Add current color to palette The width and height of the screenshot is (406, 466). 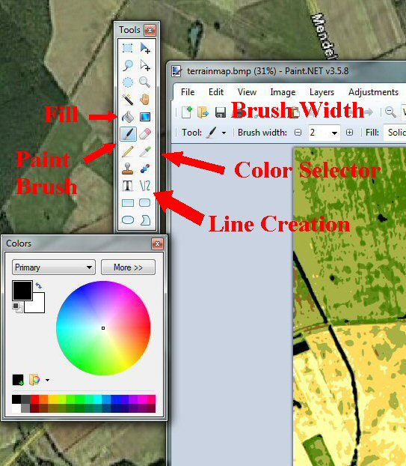pos(18,380)
